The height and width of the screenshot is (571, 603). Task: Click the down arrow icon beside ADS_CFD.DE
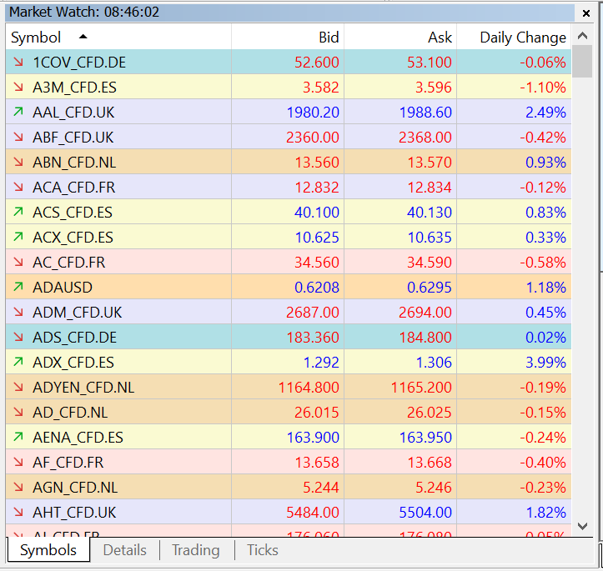[18, 338]
